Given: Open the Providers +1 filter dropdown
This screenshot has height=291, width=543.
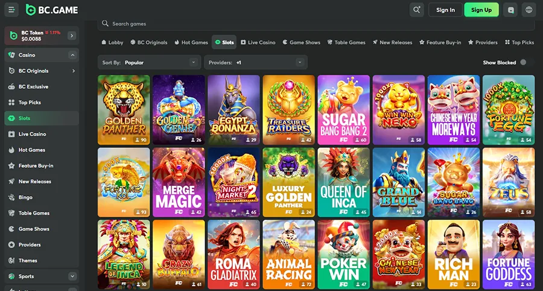Looking at the screenshot, I should [256, 62].
